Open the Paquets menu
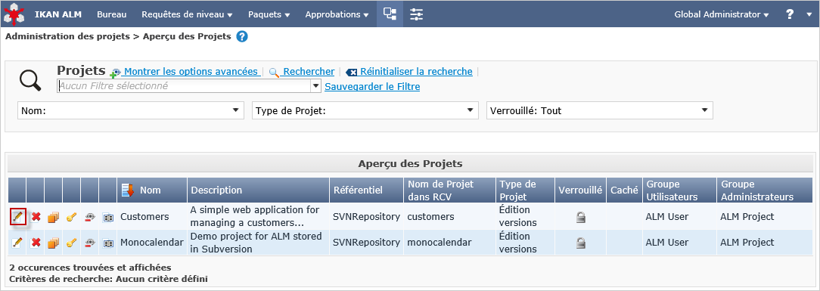The width and height of the screenshot is (820, 291). (x=269, y=14)
